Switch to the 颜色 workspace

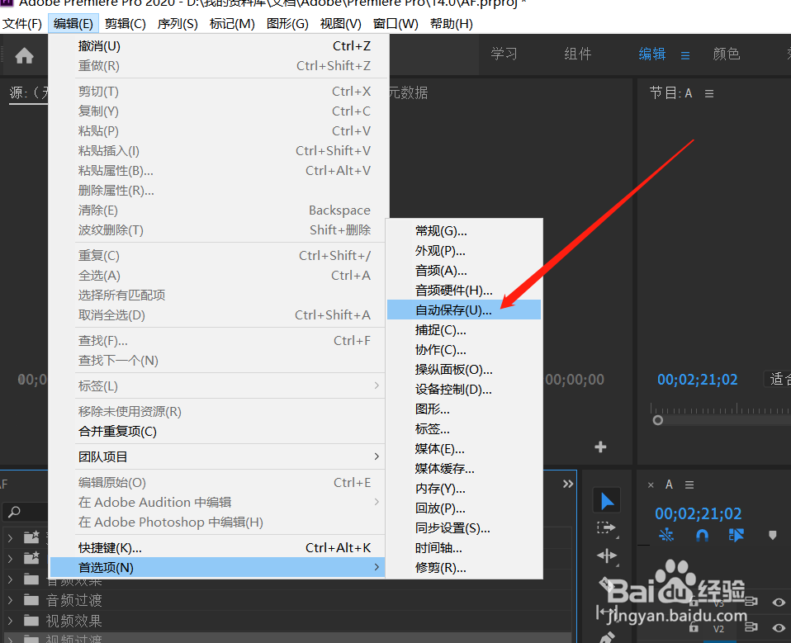click(727, 54)
